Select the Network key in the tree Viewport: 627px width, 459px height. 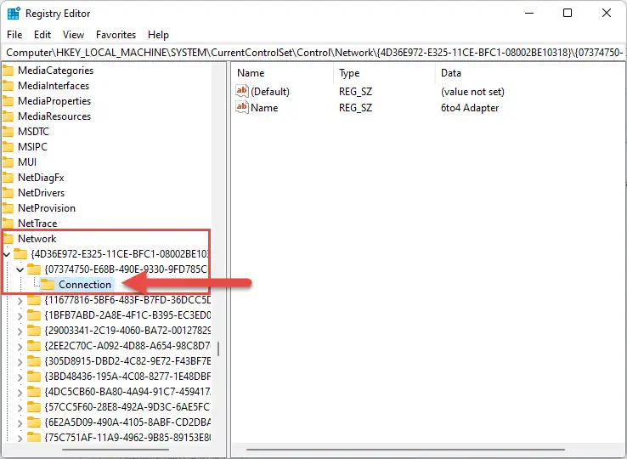[x=37, y=239]
